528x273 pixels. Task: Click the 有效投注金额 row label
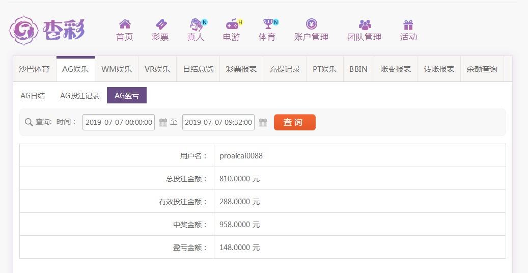[x=183, y=202]
